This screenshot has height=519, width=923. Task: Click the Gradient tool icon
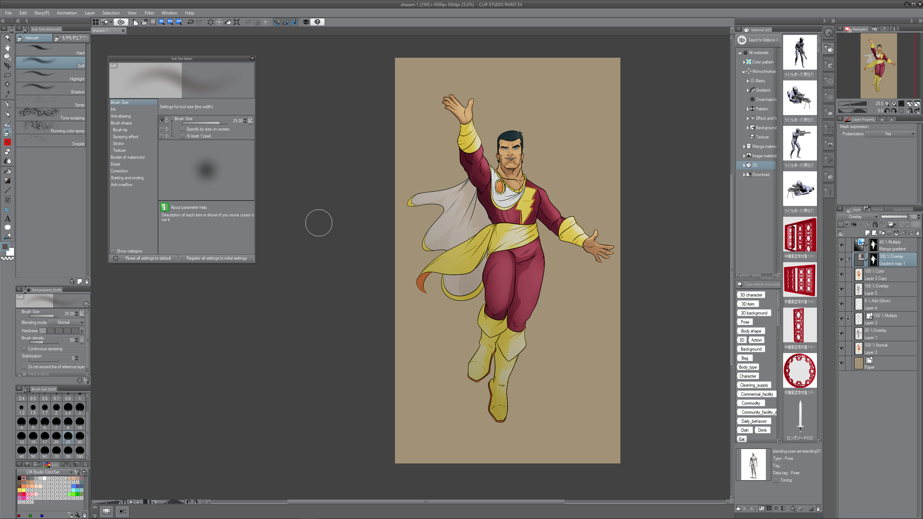pos(7,181)
